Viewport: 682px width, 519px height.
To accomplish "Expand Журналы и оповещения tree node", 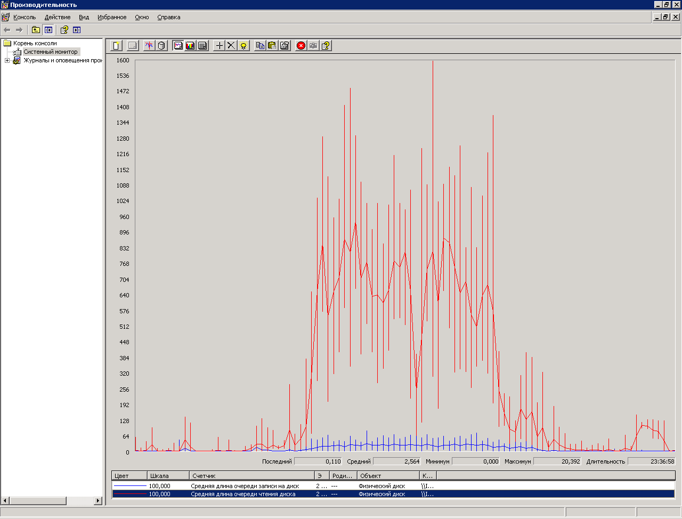I will point(7,61).
